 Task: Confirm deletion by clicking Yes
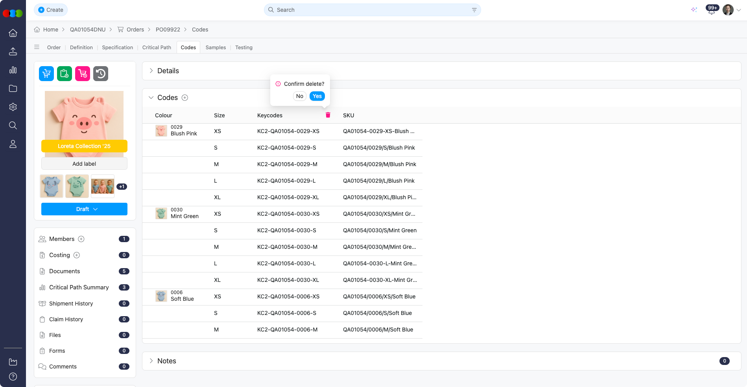[317, 96]
